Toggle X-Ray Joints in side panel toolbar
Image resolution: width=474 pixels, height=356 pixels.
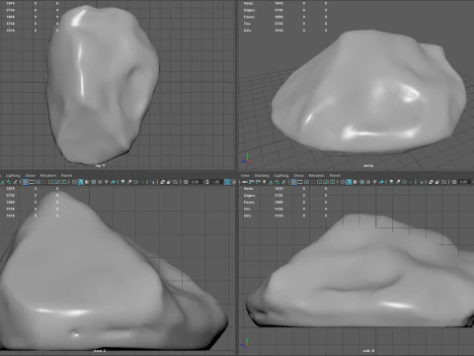point(443,182)
